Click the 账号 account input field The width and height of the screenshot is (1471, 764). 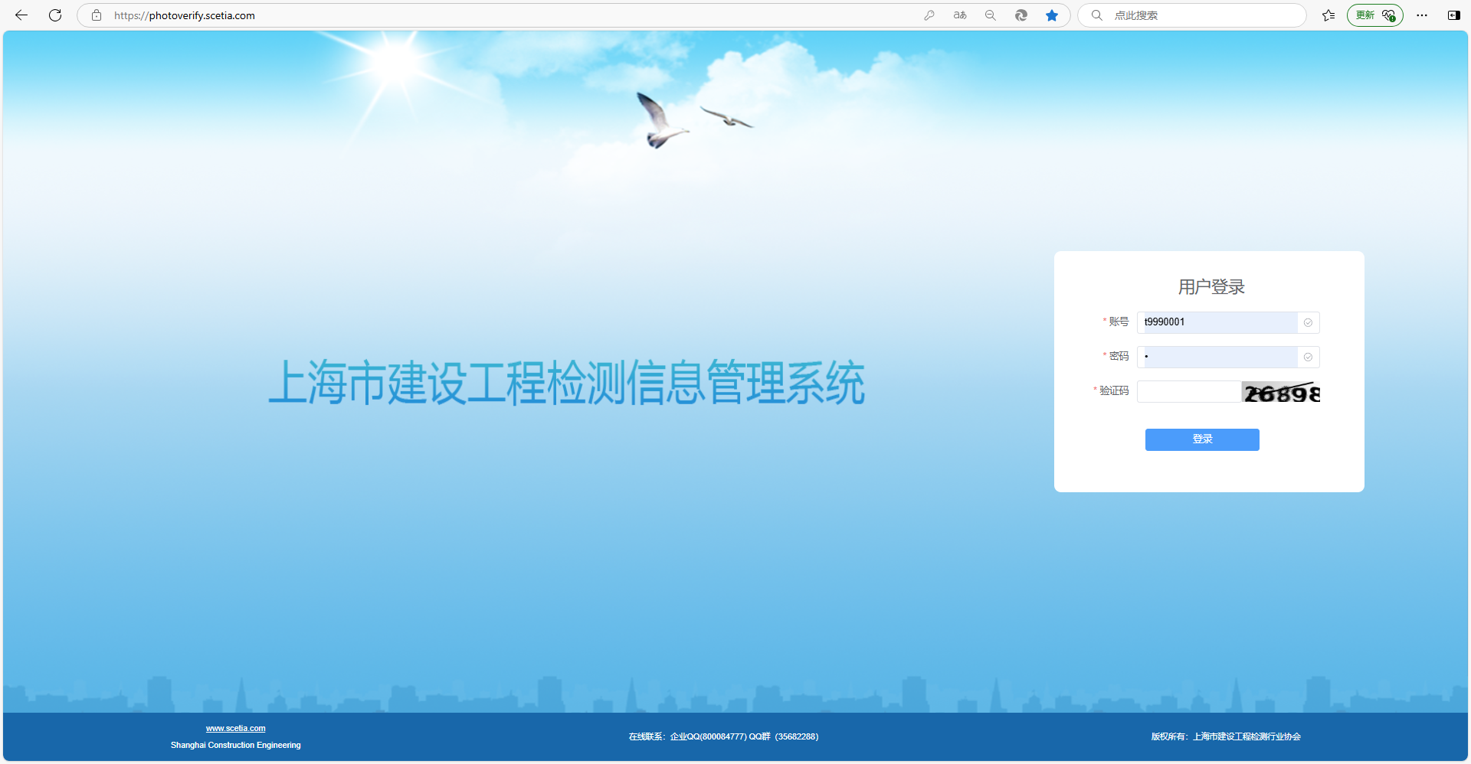[1217, 322]
